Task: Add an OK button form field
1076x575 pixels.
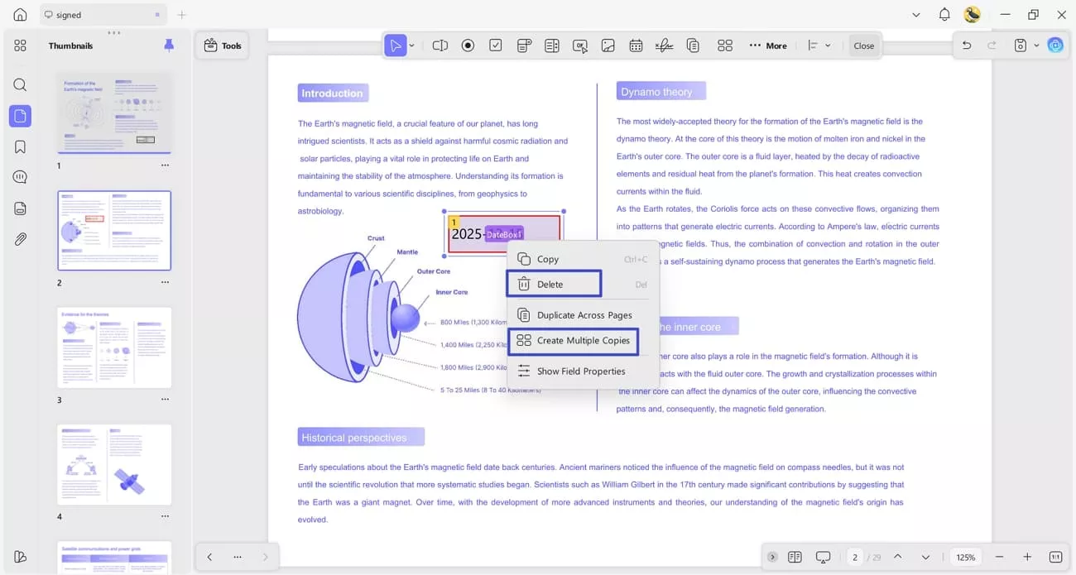Action: tap(580, 46)
